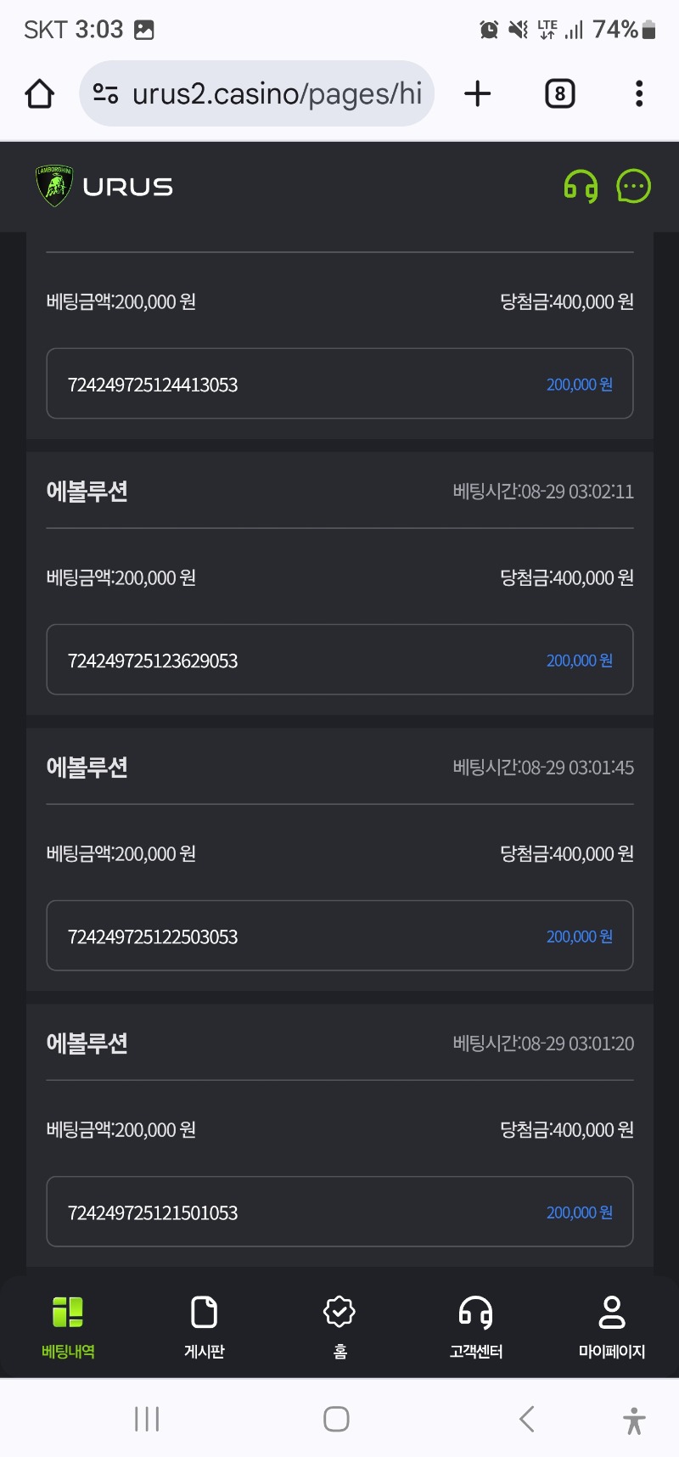Open the green headset support icon
Viewport: 679px width, 1457px height.
pos(581,186)
